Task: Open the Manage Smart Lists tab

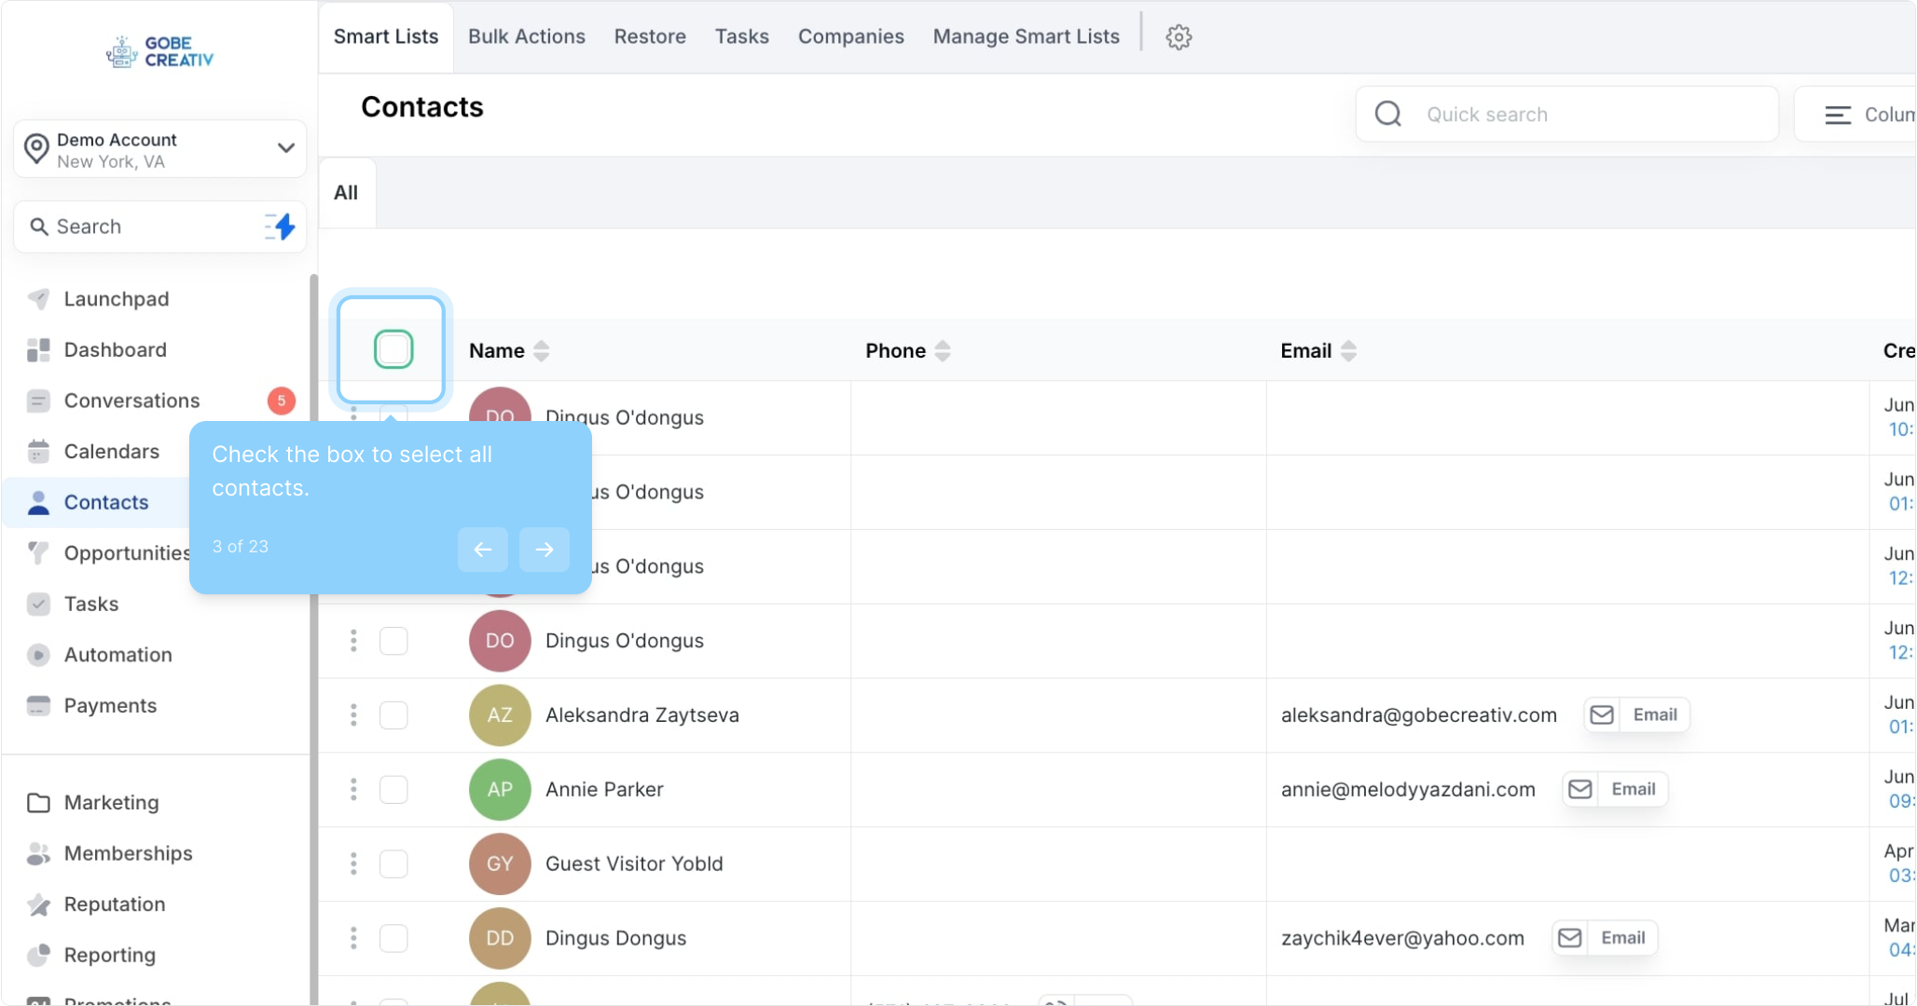Action: click(1026, 36)
